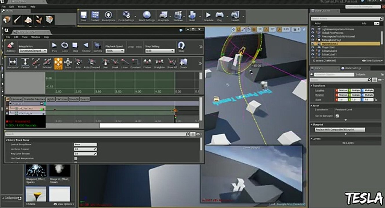Viewport: 385px width, 208px height.
Task: Click the Straighten tangents icon
Action: click(x=160, y=63)
